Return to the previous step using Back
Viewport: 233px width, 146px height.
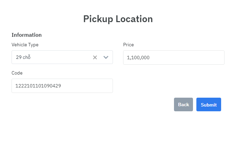click(183, 104)
